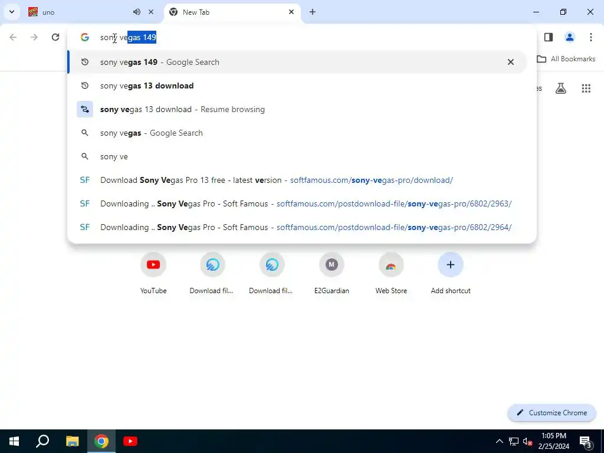Select the New Tab tab
The image size is (604, 453).
[232, 12]
